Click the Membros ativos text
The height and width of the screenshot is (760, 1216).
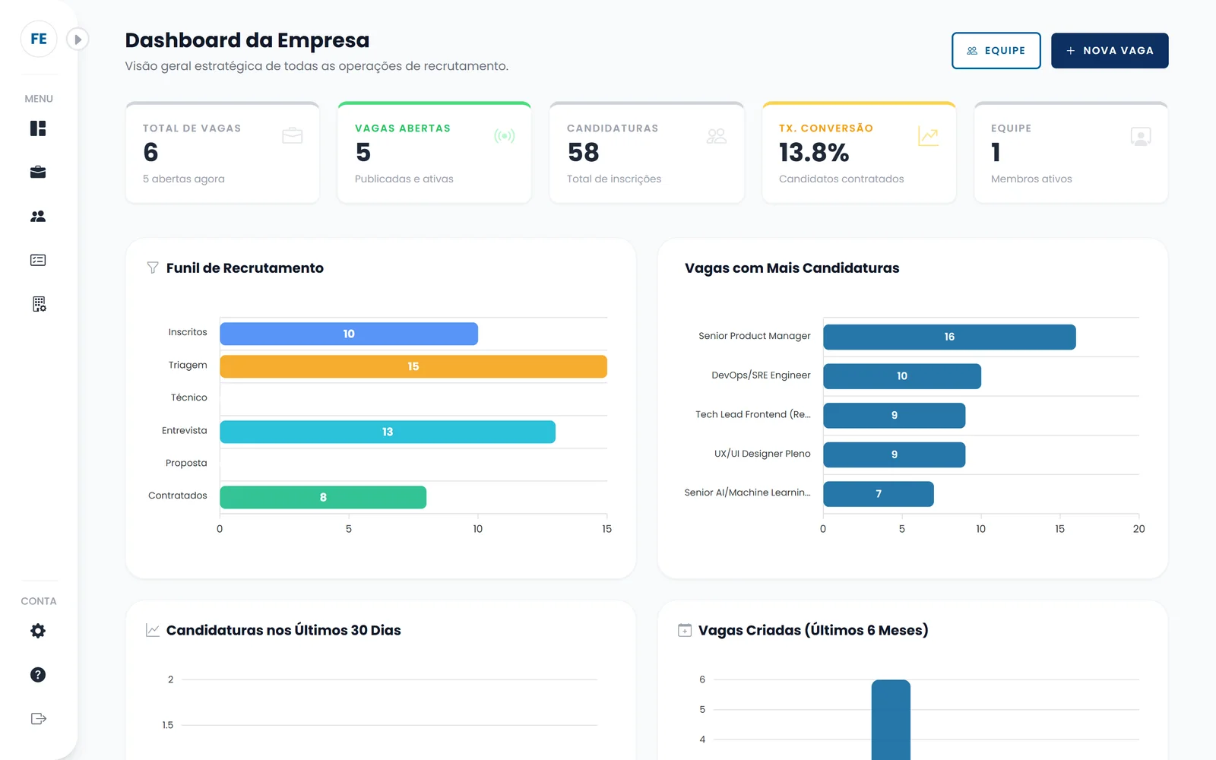(x=1031, y=179)
